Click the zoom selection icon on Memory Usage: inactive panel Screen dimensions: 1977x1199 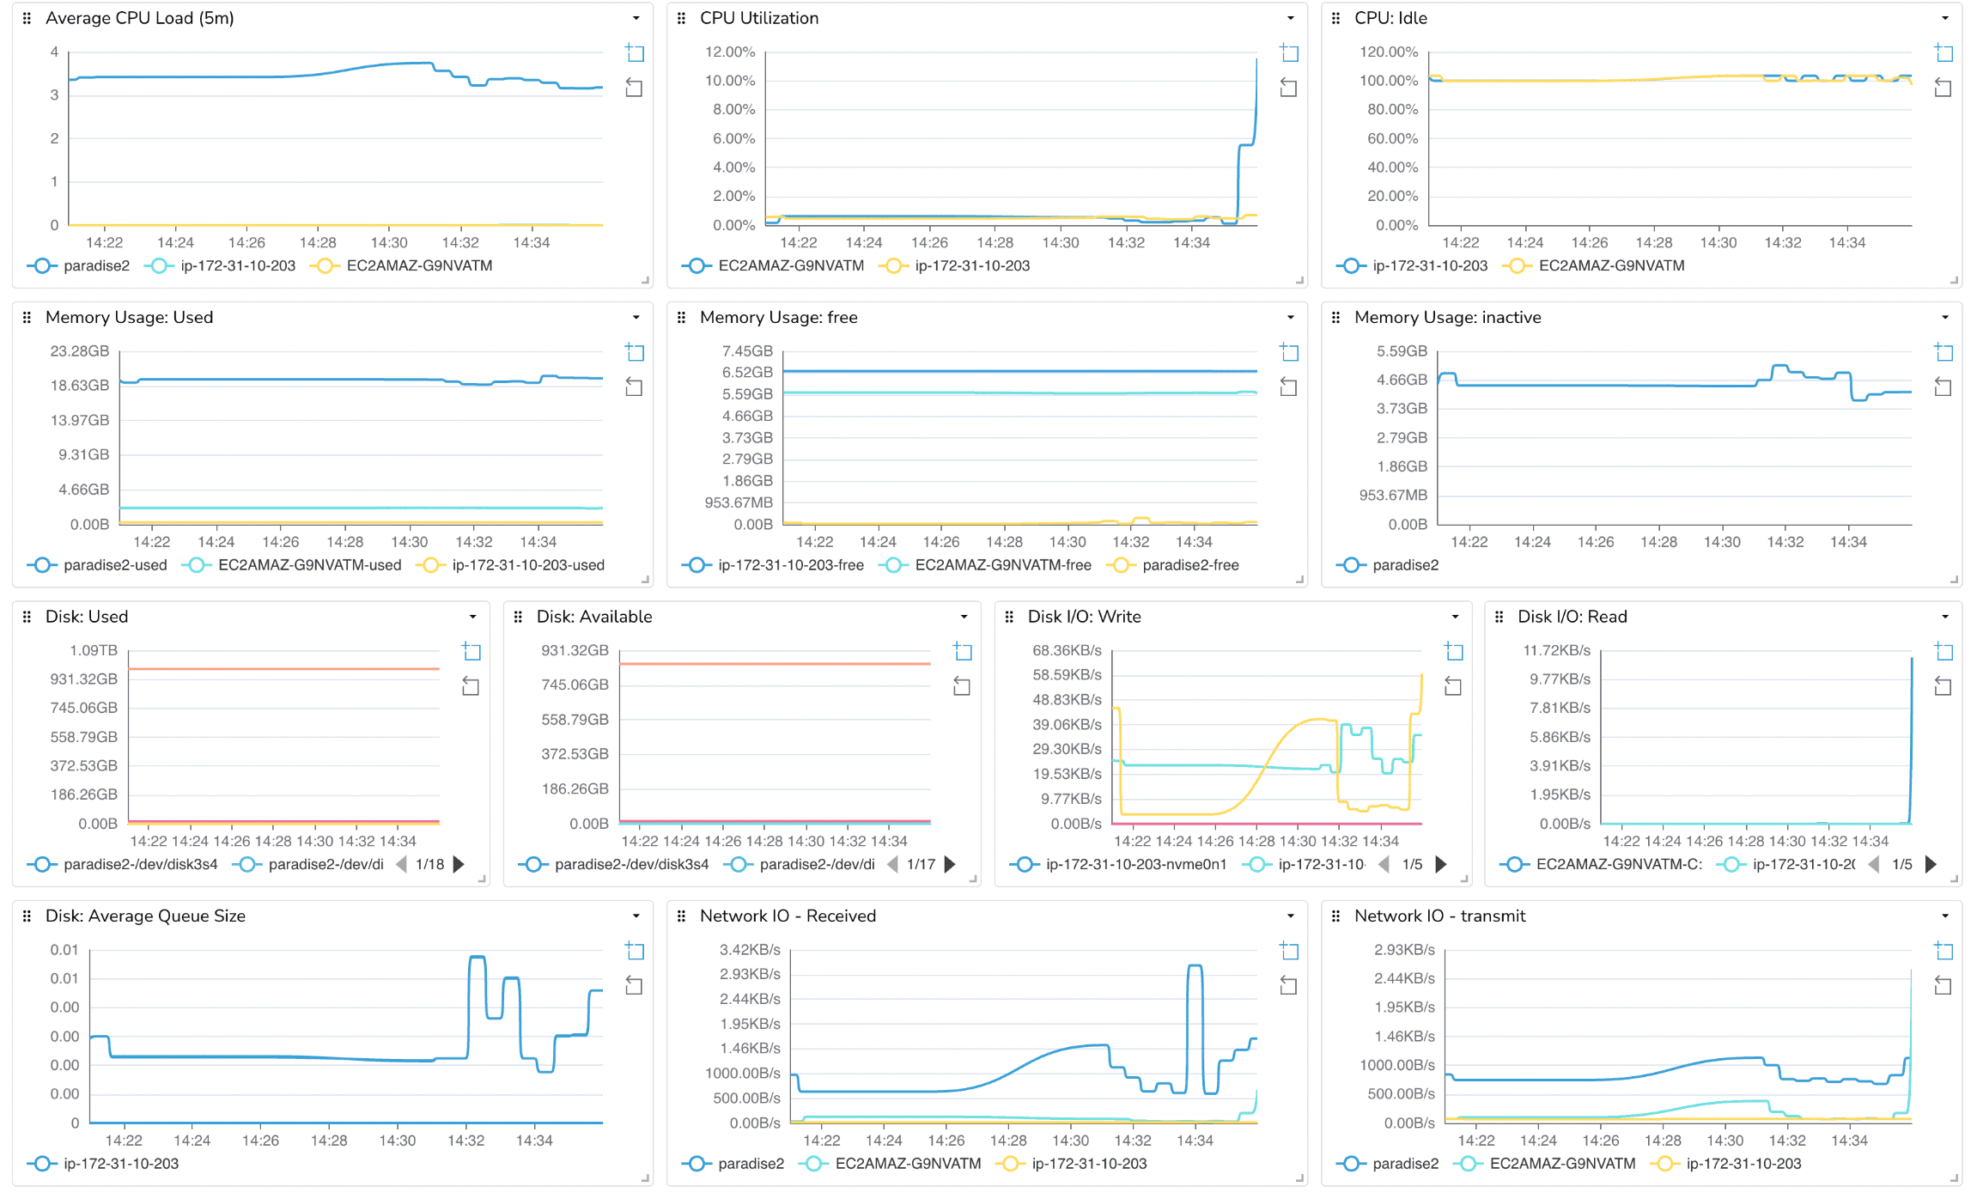click(x=1944, y=352)
